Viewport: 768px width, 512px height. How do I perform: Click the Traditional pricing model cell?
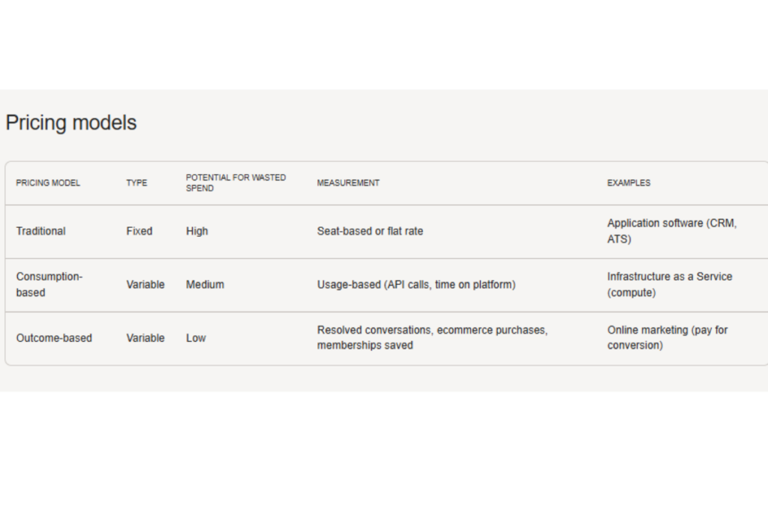coord(40,231)
